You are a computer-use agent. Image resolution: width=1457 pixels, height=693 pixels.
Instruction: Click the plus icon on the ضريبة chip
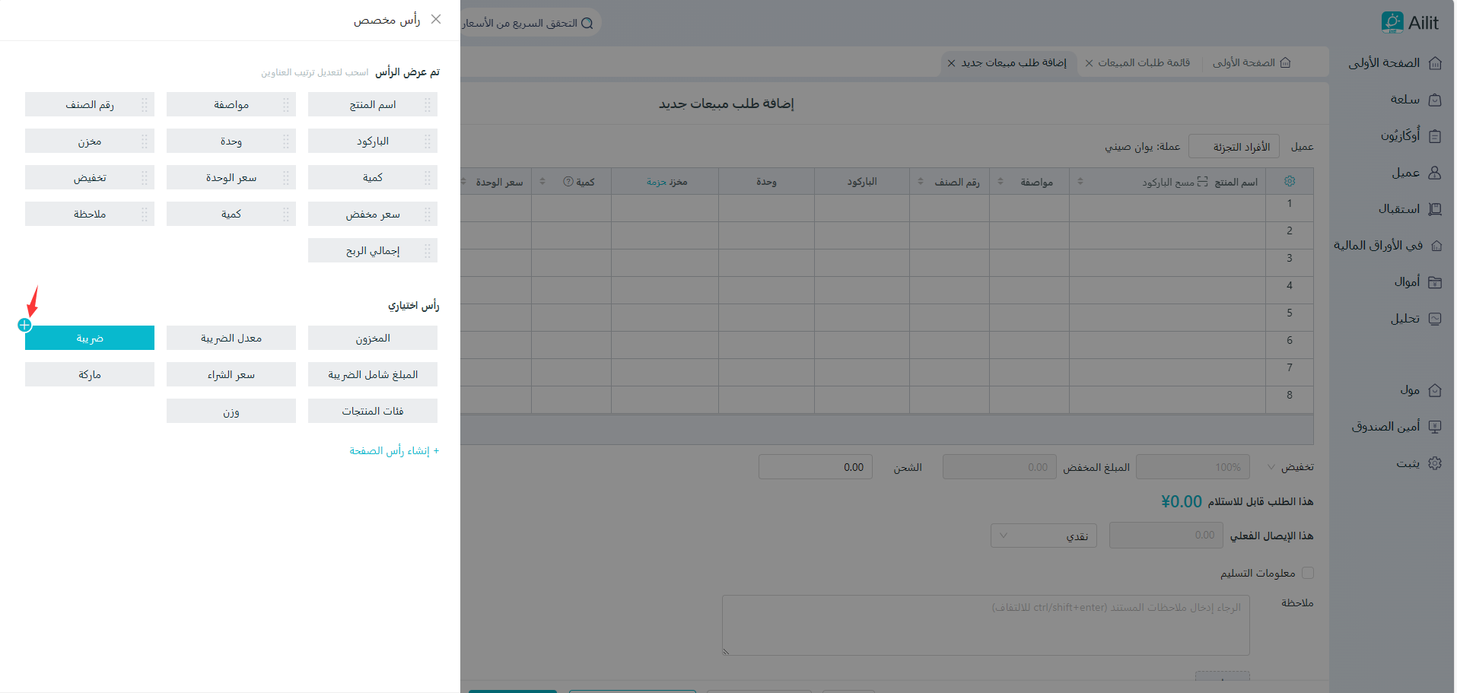point(24,326)
